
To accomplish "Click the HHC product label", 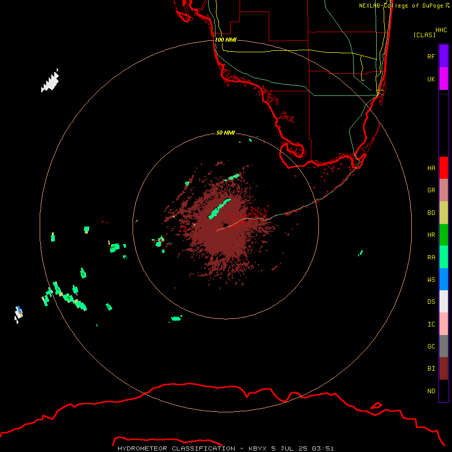I will tap(441, 30).
